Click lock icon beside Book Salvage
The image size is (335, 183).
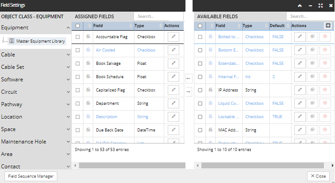88,64
